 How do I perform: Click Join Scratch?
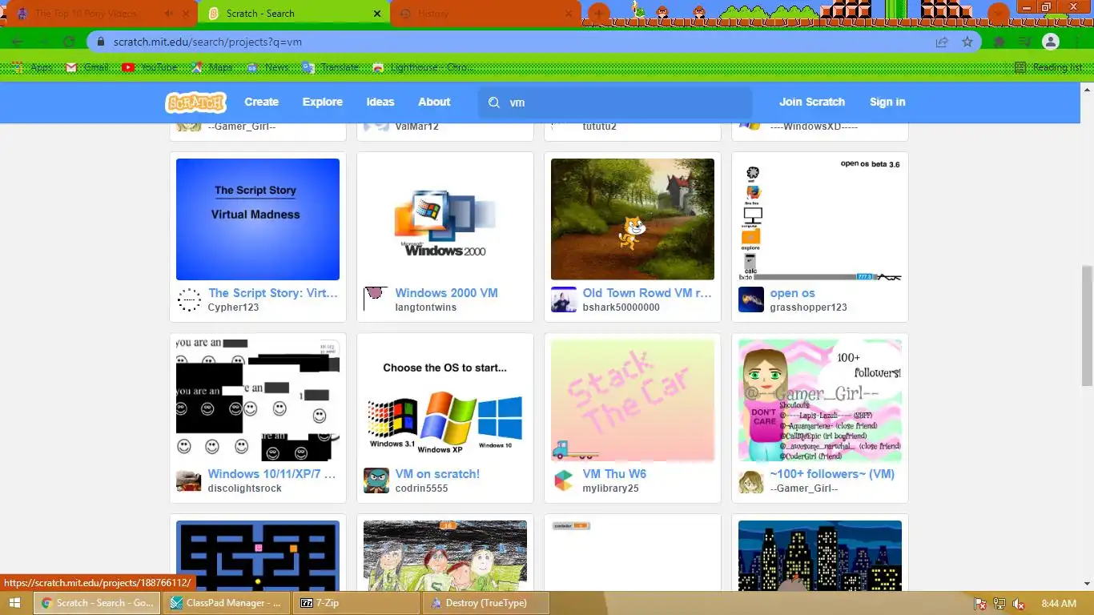[x=812, y=102]
